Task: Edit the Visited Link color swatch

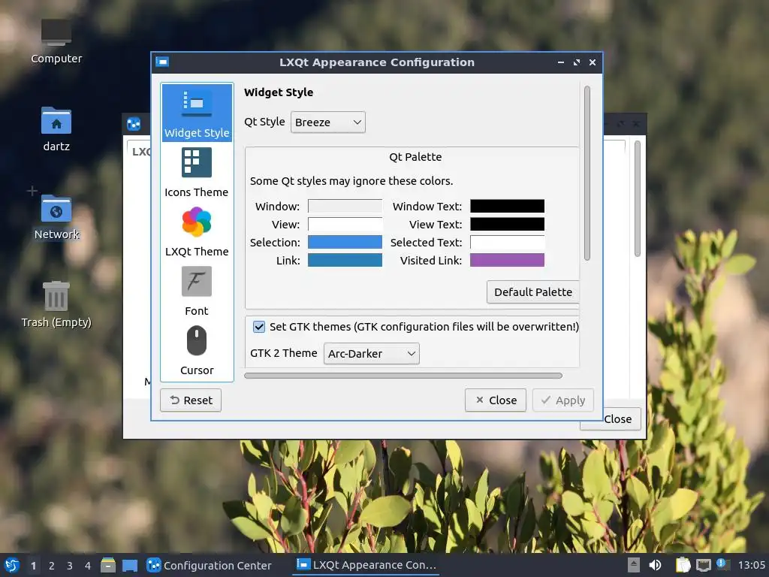Action: (507, 261)
